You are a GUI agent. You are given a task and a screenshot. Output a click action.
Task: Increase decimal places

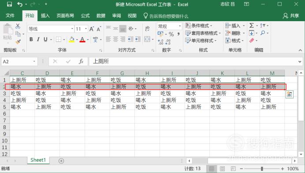tap(160, 42)
